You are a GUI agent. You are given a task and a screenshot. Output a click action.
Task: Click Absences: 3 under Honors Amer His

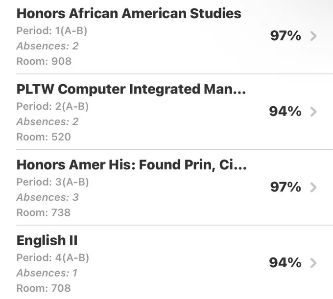[48, 197]
